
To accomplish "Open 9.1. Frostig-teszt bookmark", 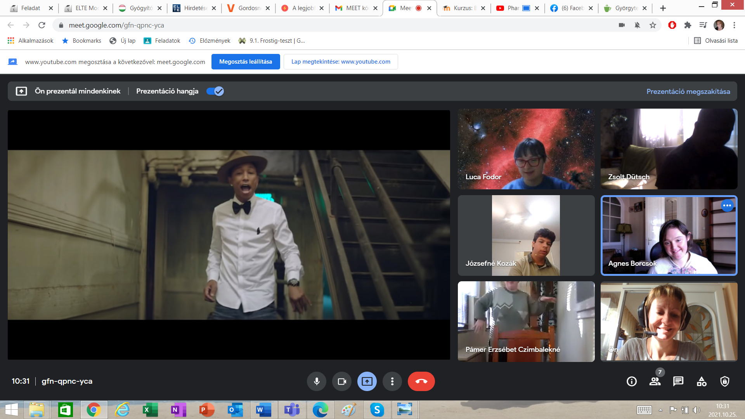I will [x=272, y=41].
